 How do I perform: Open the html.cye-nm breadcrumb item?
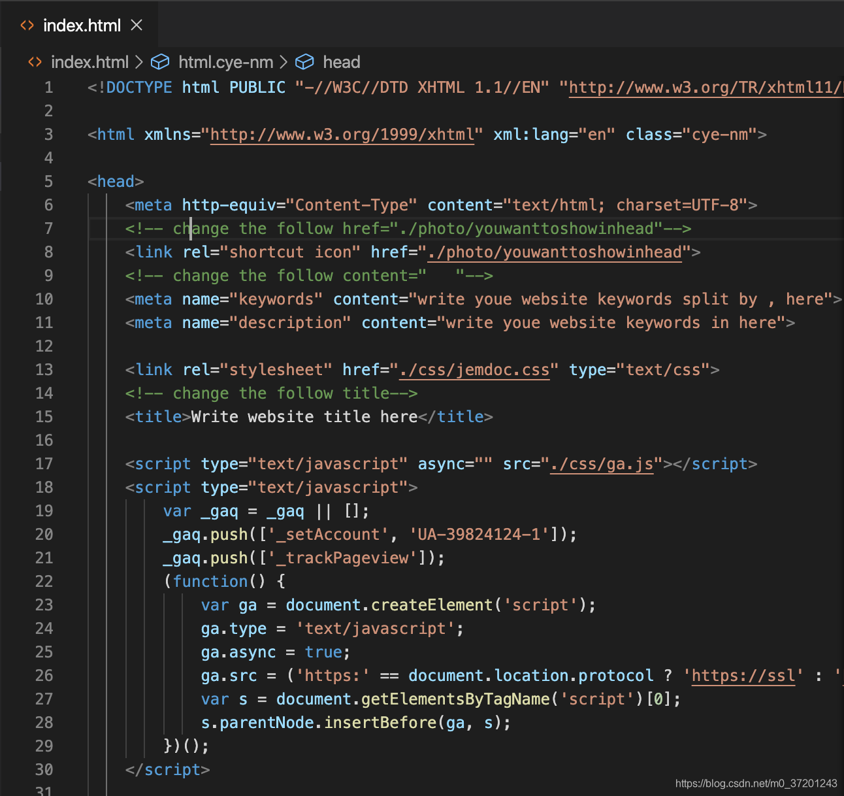click(226, 62)
